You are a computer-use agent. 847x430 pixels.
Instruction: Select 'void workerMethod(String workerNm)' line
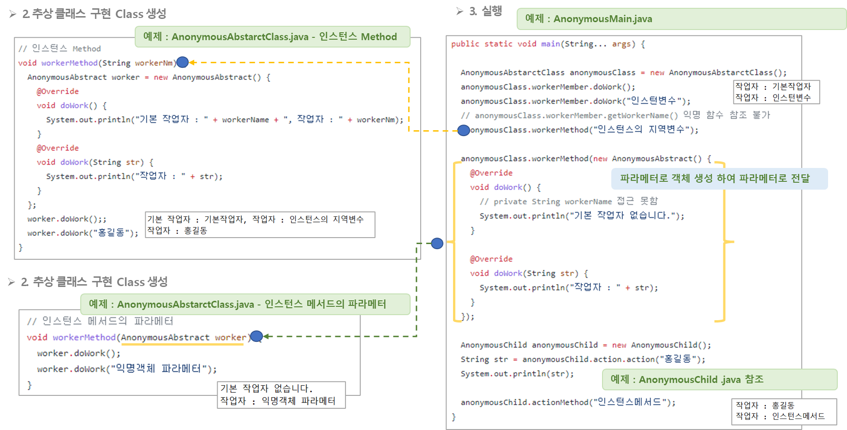[97, 63]
